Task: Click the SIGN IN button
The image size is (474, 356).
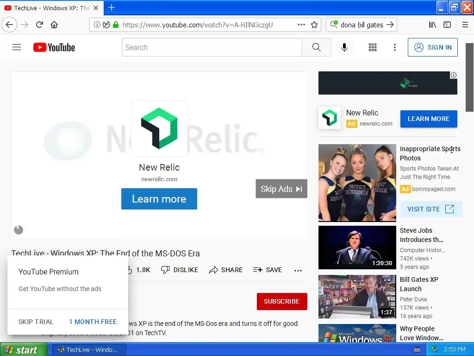Action: (x=433, y=47)
